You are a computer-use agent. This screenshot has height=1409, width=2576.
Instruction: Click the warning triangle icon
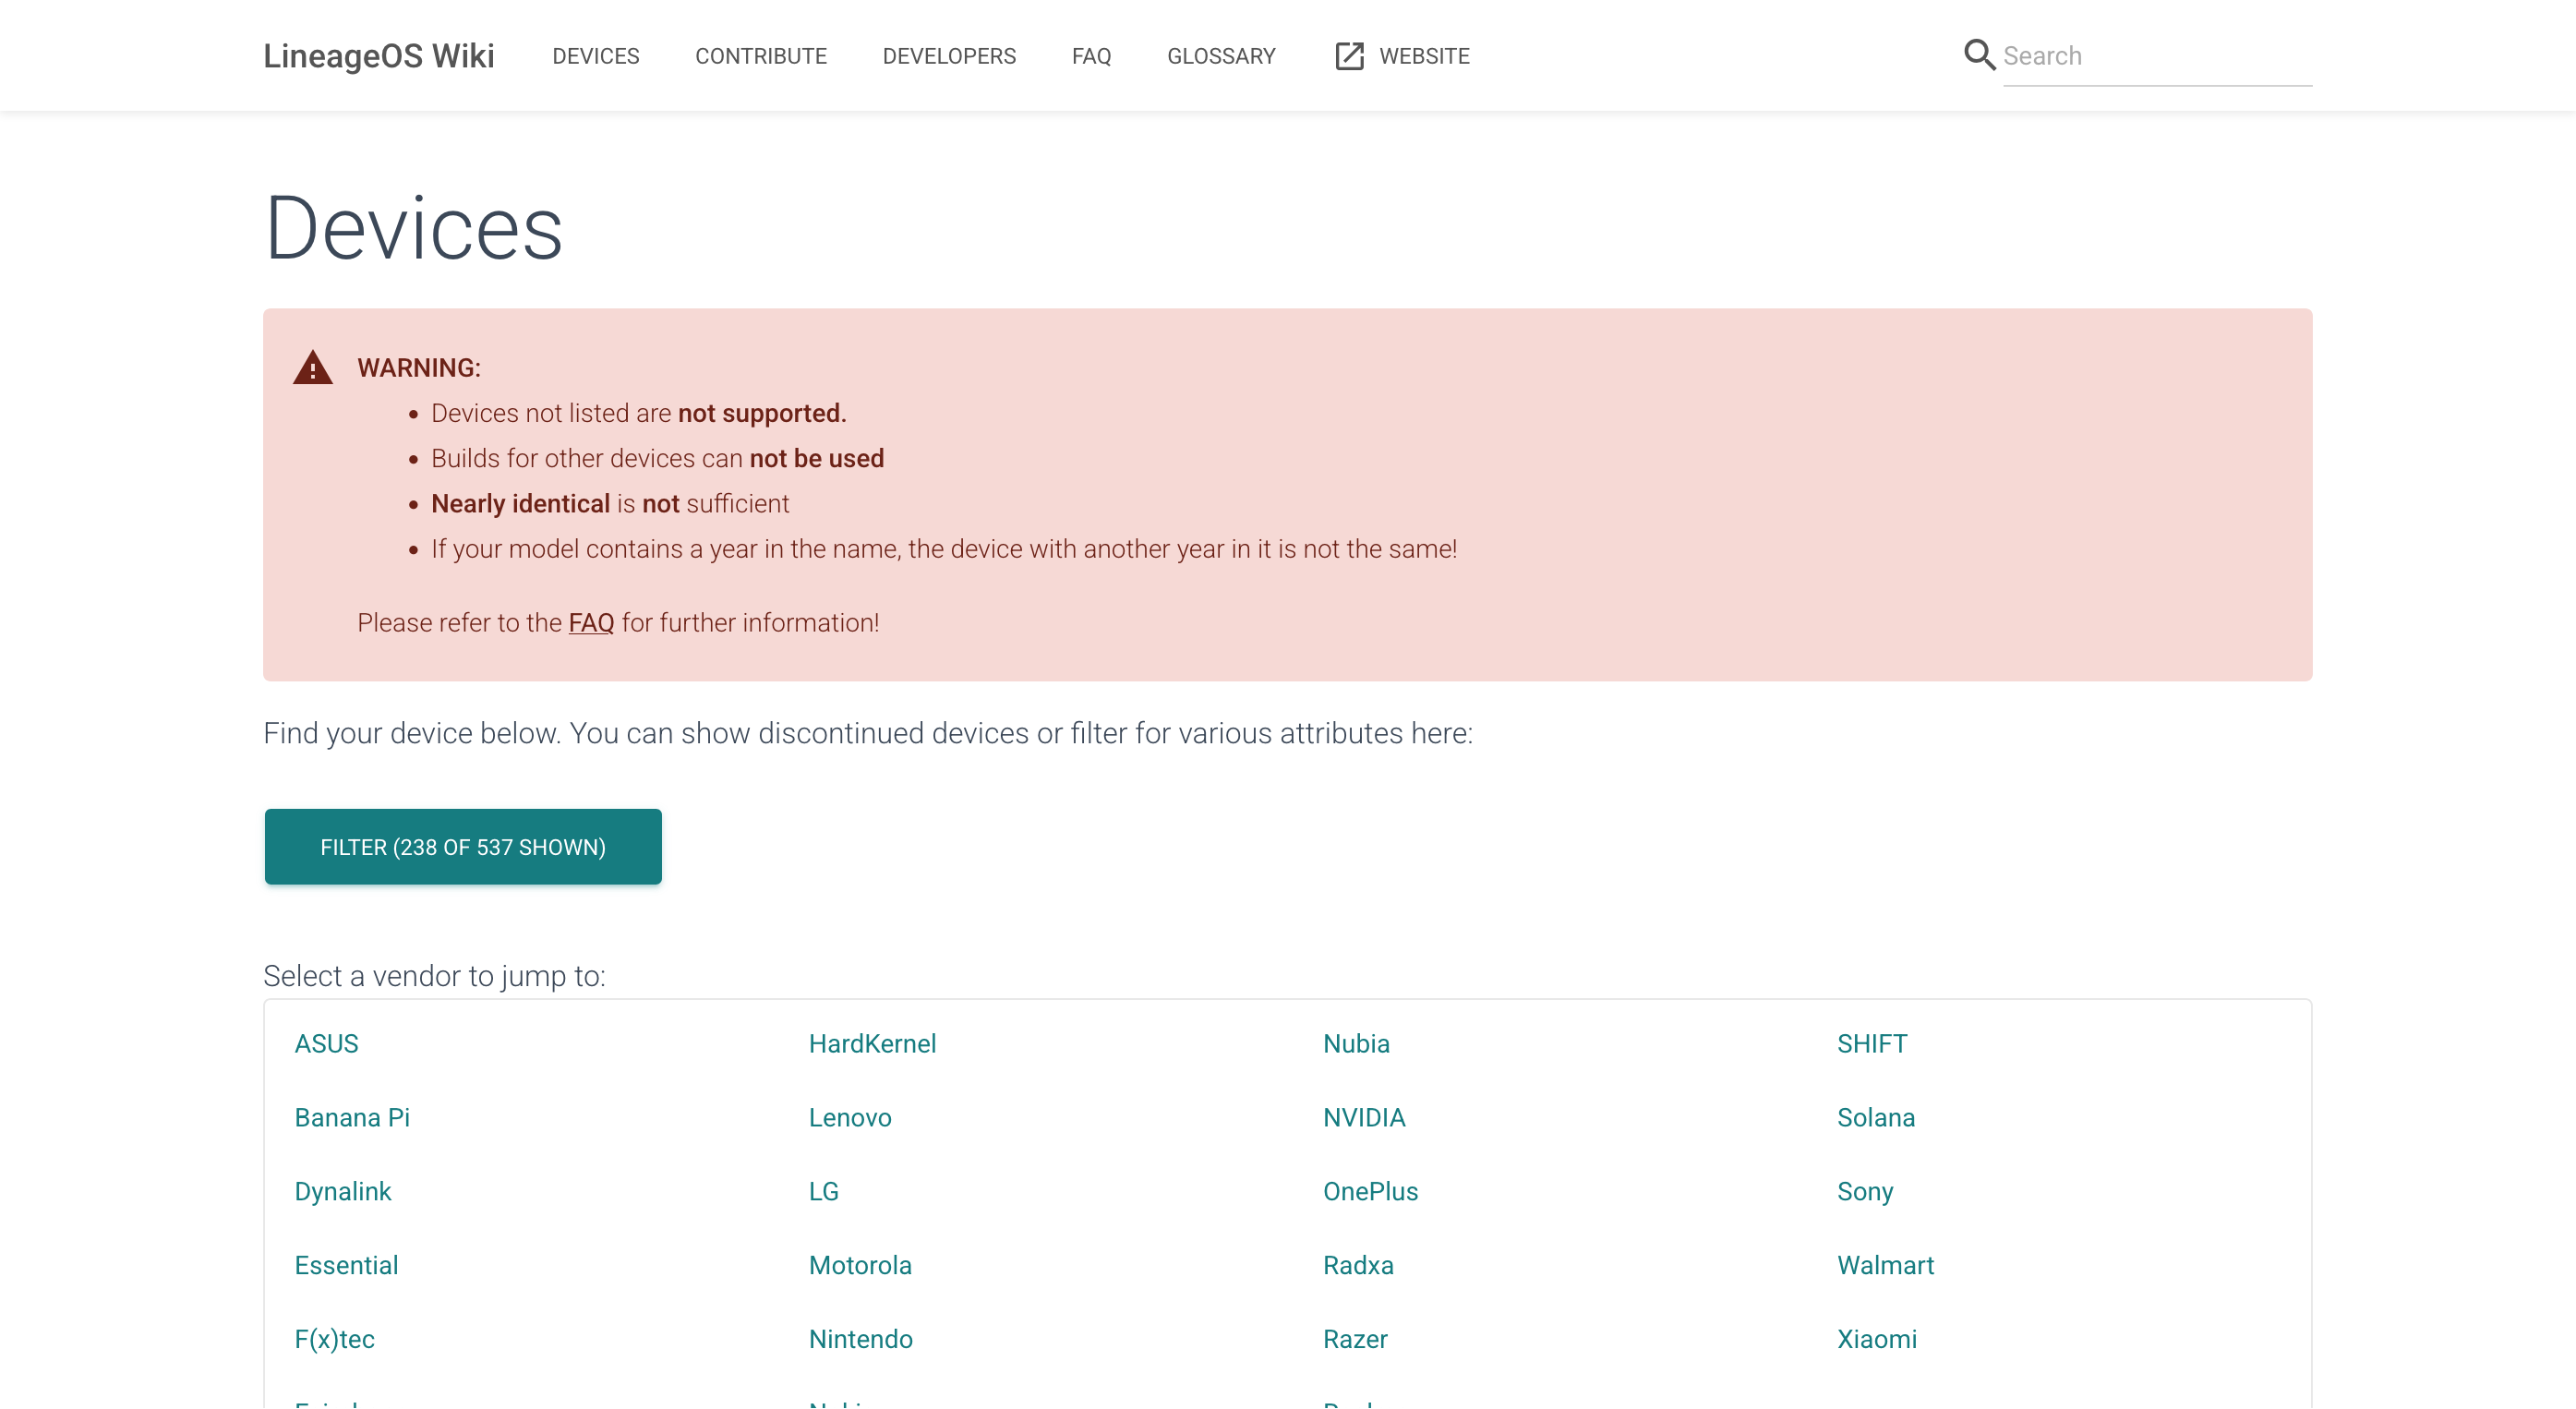(313, 368)
